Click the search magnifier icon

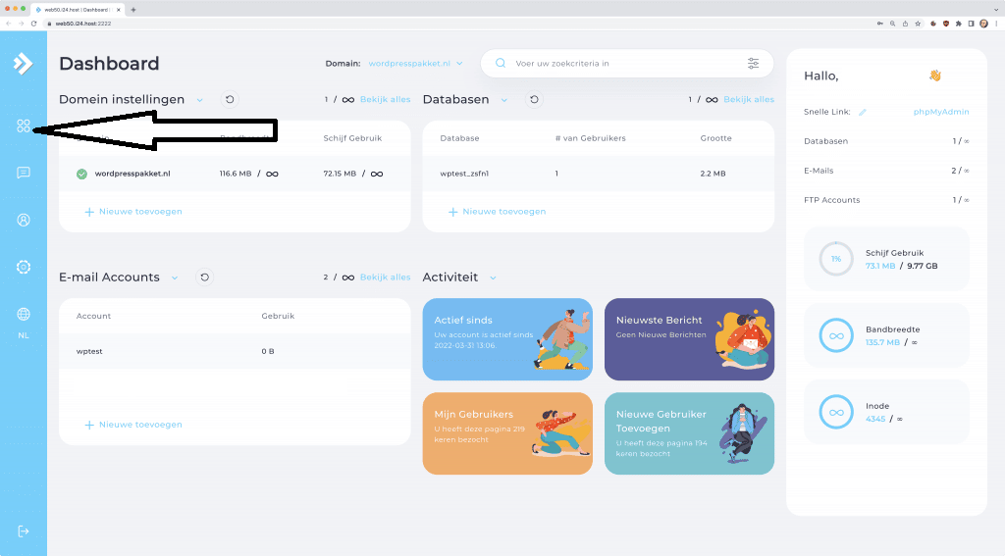tap(501, 64)
